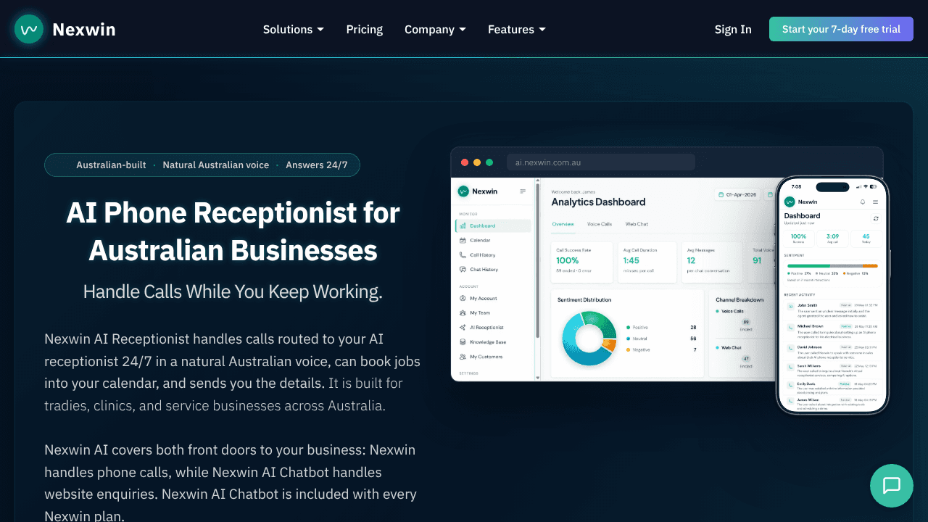
Task: Open the chat widget bubble icon
Action: (892, 486)
